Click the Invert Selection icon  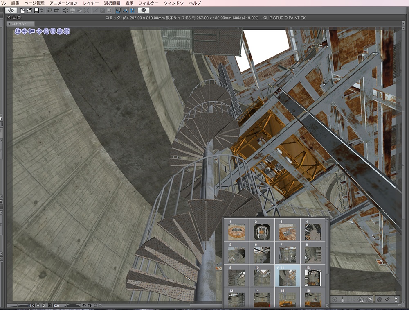102,11
